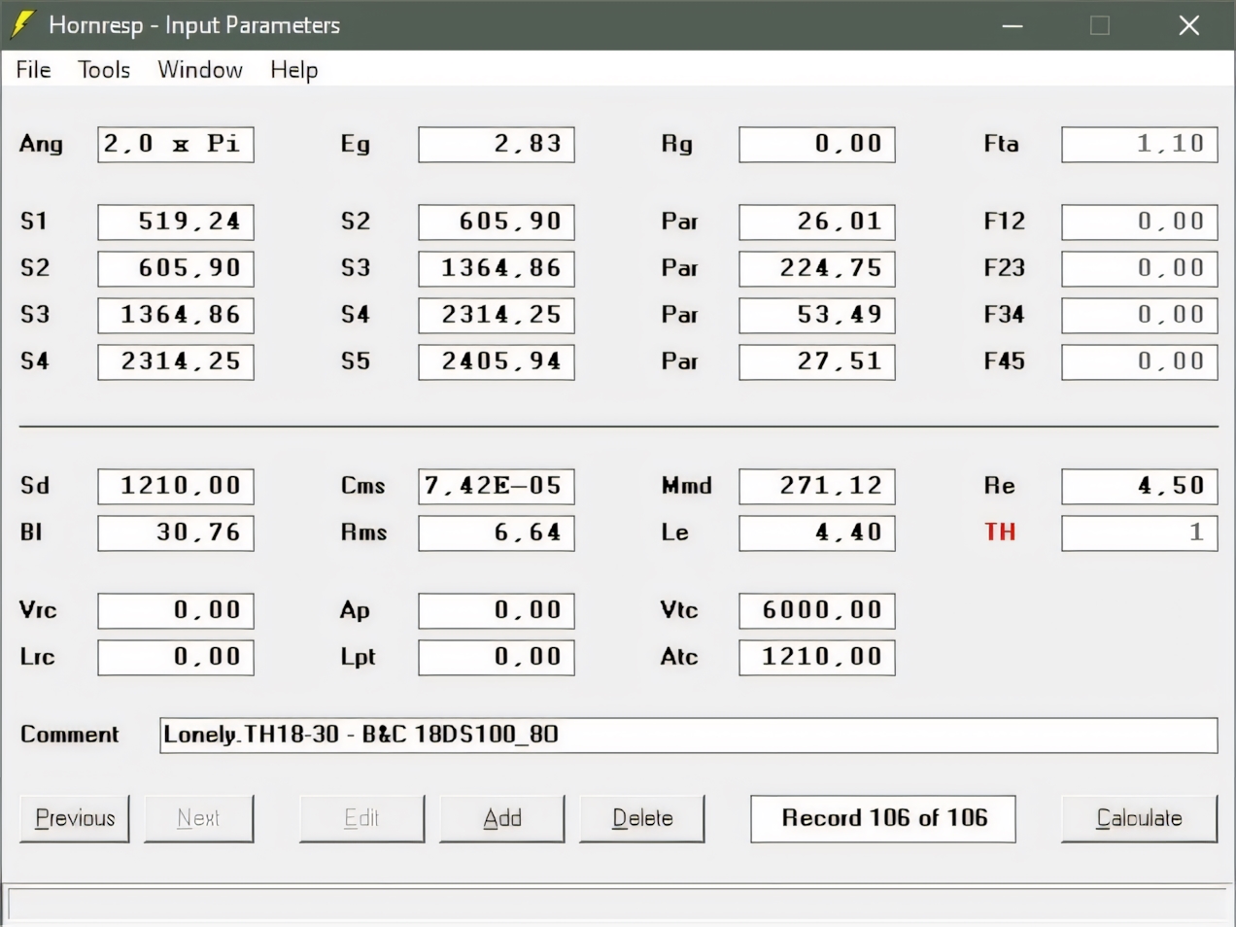Select the Fta input field
This screenshot has width=1236, height=927.
click(x=1139, y=145)
